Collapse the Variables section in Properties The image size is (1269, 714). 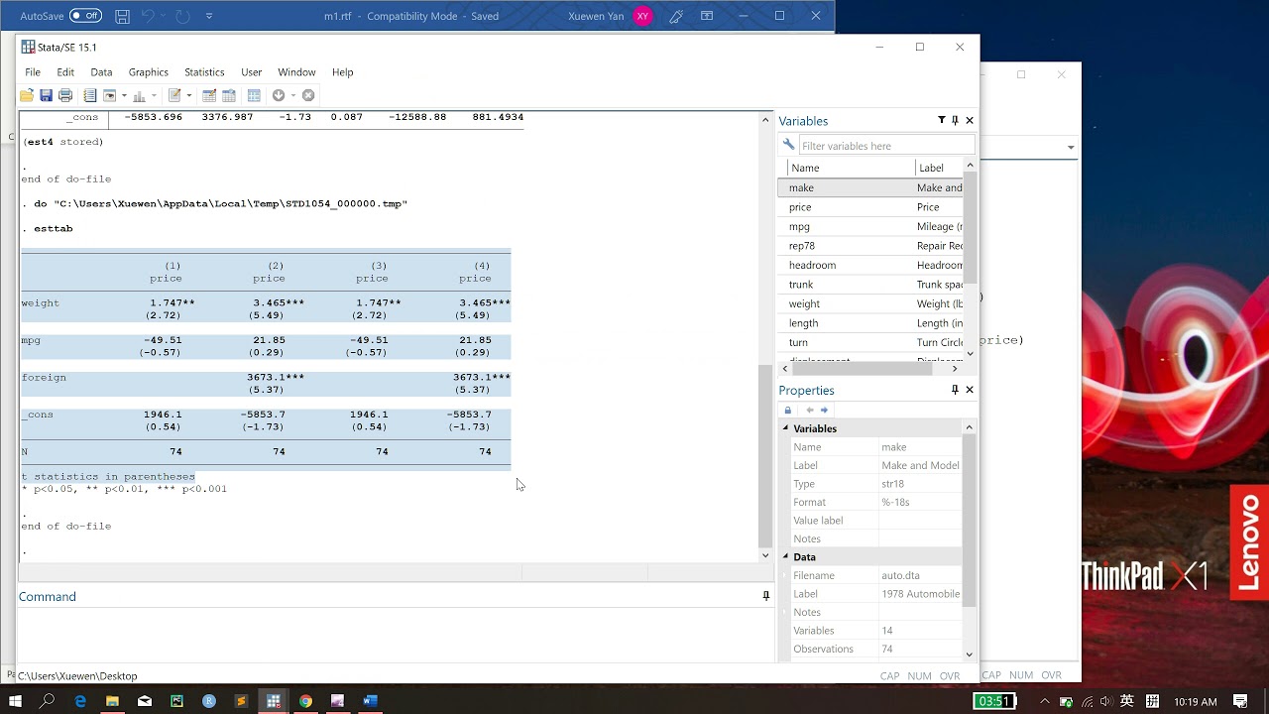[786, 428]
